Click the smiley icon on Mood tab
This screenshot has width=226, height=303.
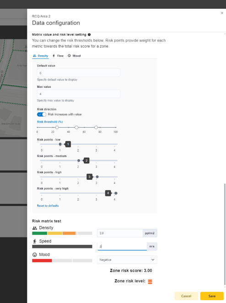[x=69, y=56]
